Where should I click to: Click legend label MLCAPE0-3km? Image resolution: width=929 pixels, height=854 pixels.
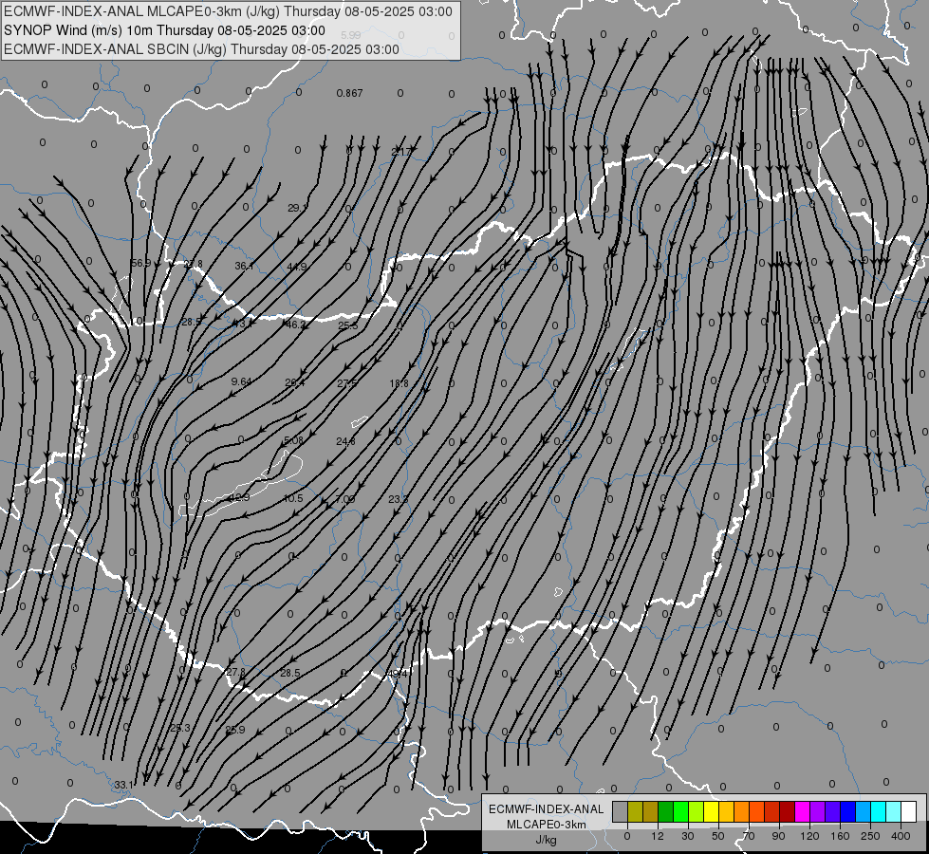[547, 825]
